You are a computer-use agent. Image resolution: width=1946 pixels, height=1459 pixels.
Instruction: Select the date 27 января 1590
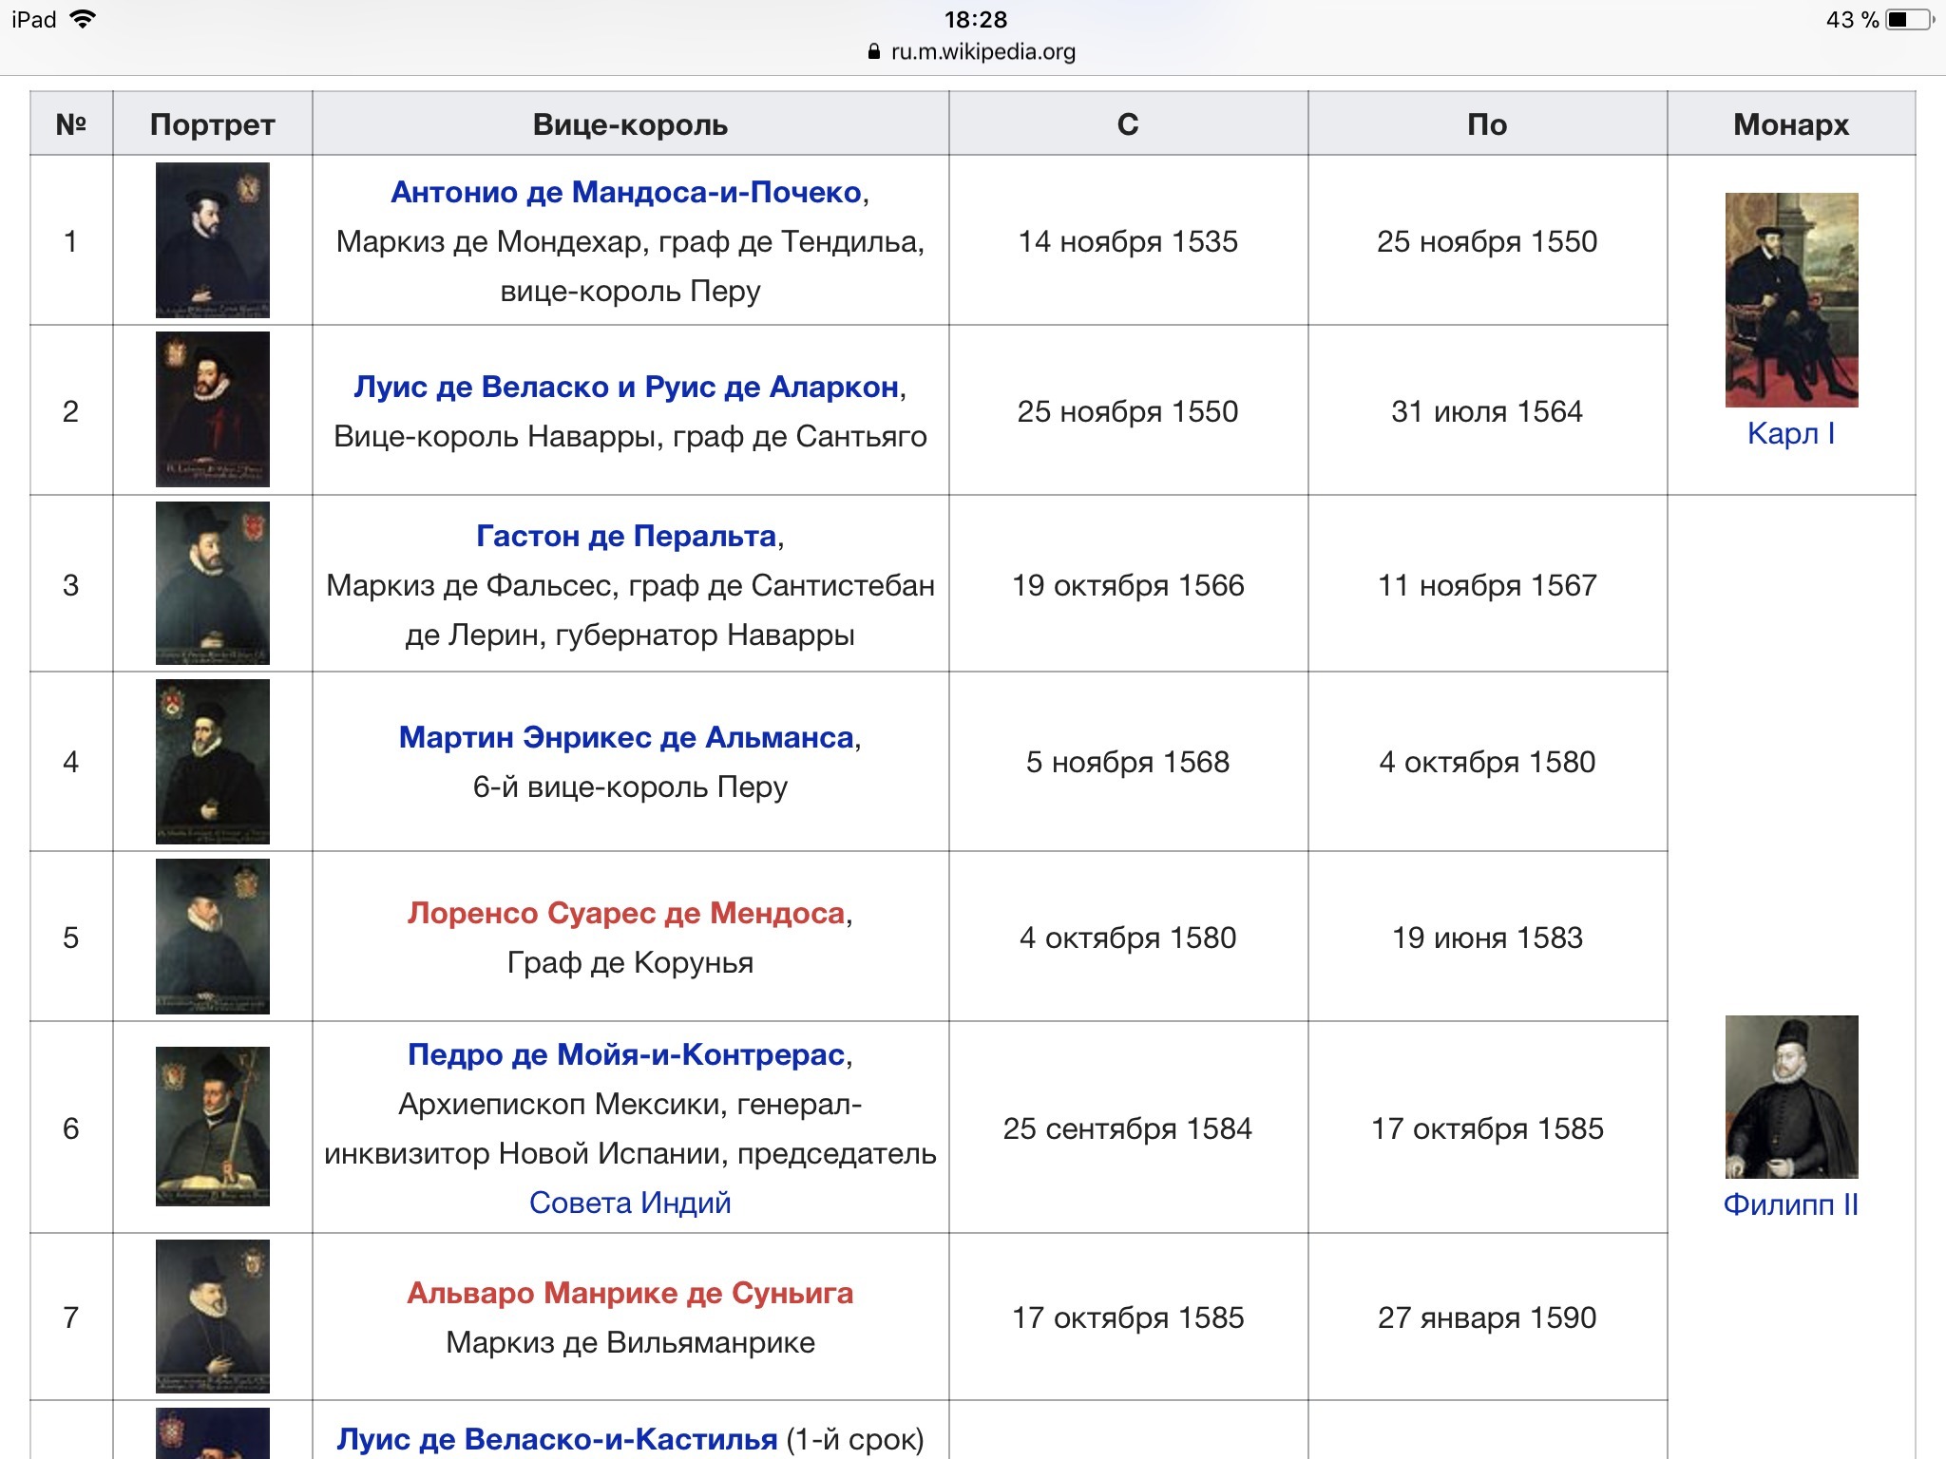point(1487,1317)
